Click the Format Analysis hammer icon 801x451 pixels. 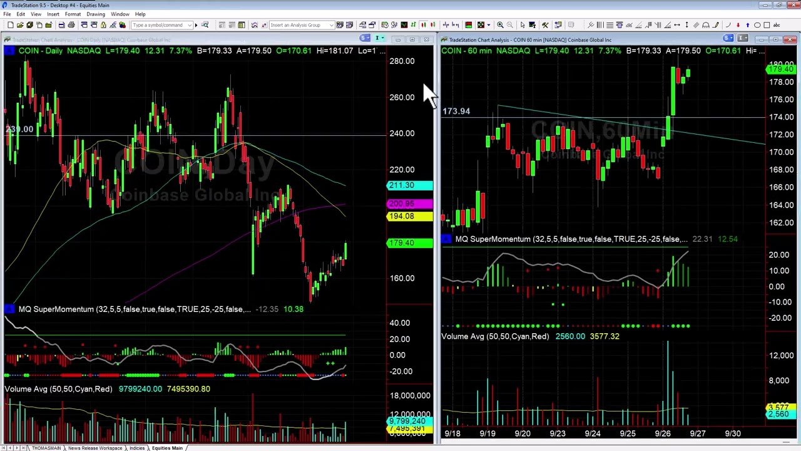click(x=546, y=25)
